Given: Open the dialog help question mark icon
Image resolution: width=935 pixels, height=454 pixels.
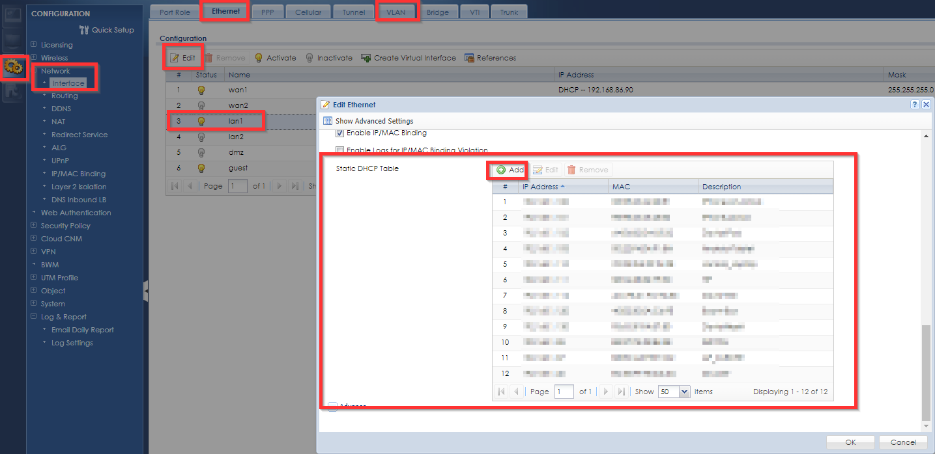Looking at the screenshot, I should pos(915,104).
